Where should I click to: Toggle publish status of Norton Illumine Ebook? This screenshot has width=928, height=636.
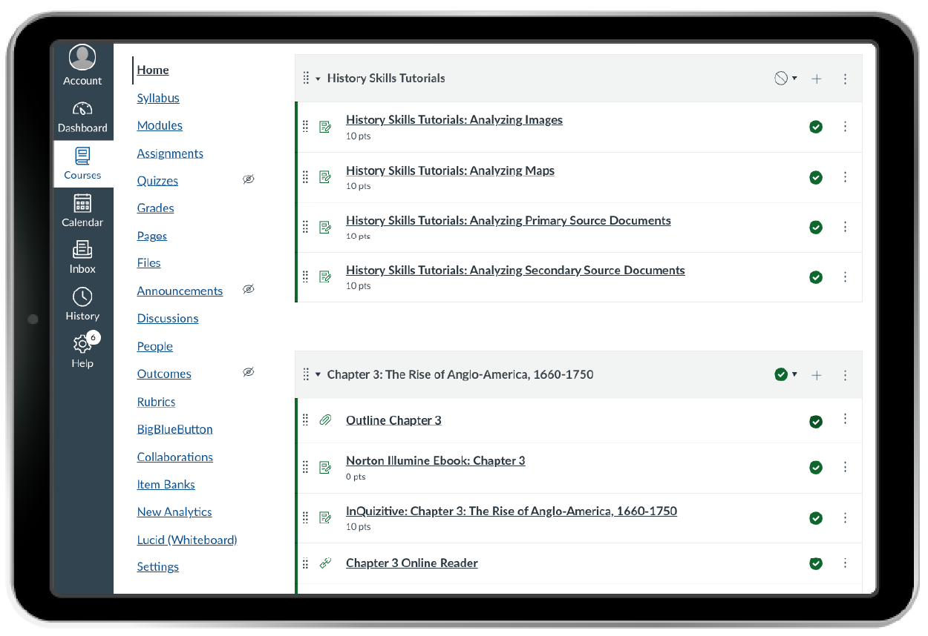816,468
